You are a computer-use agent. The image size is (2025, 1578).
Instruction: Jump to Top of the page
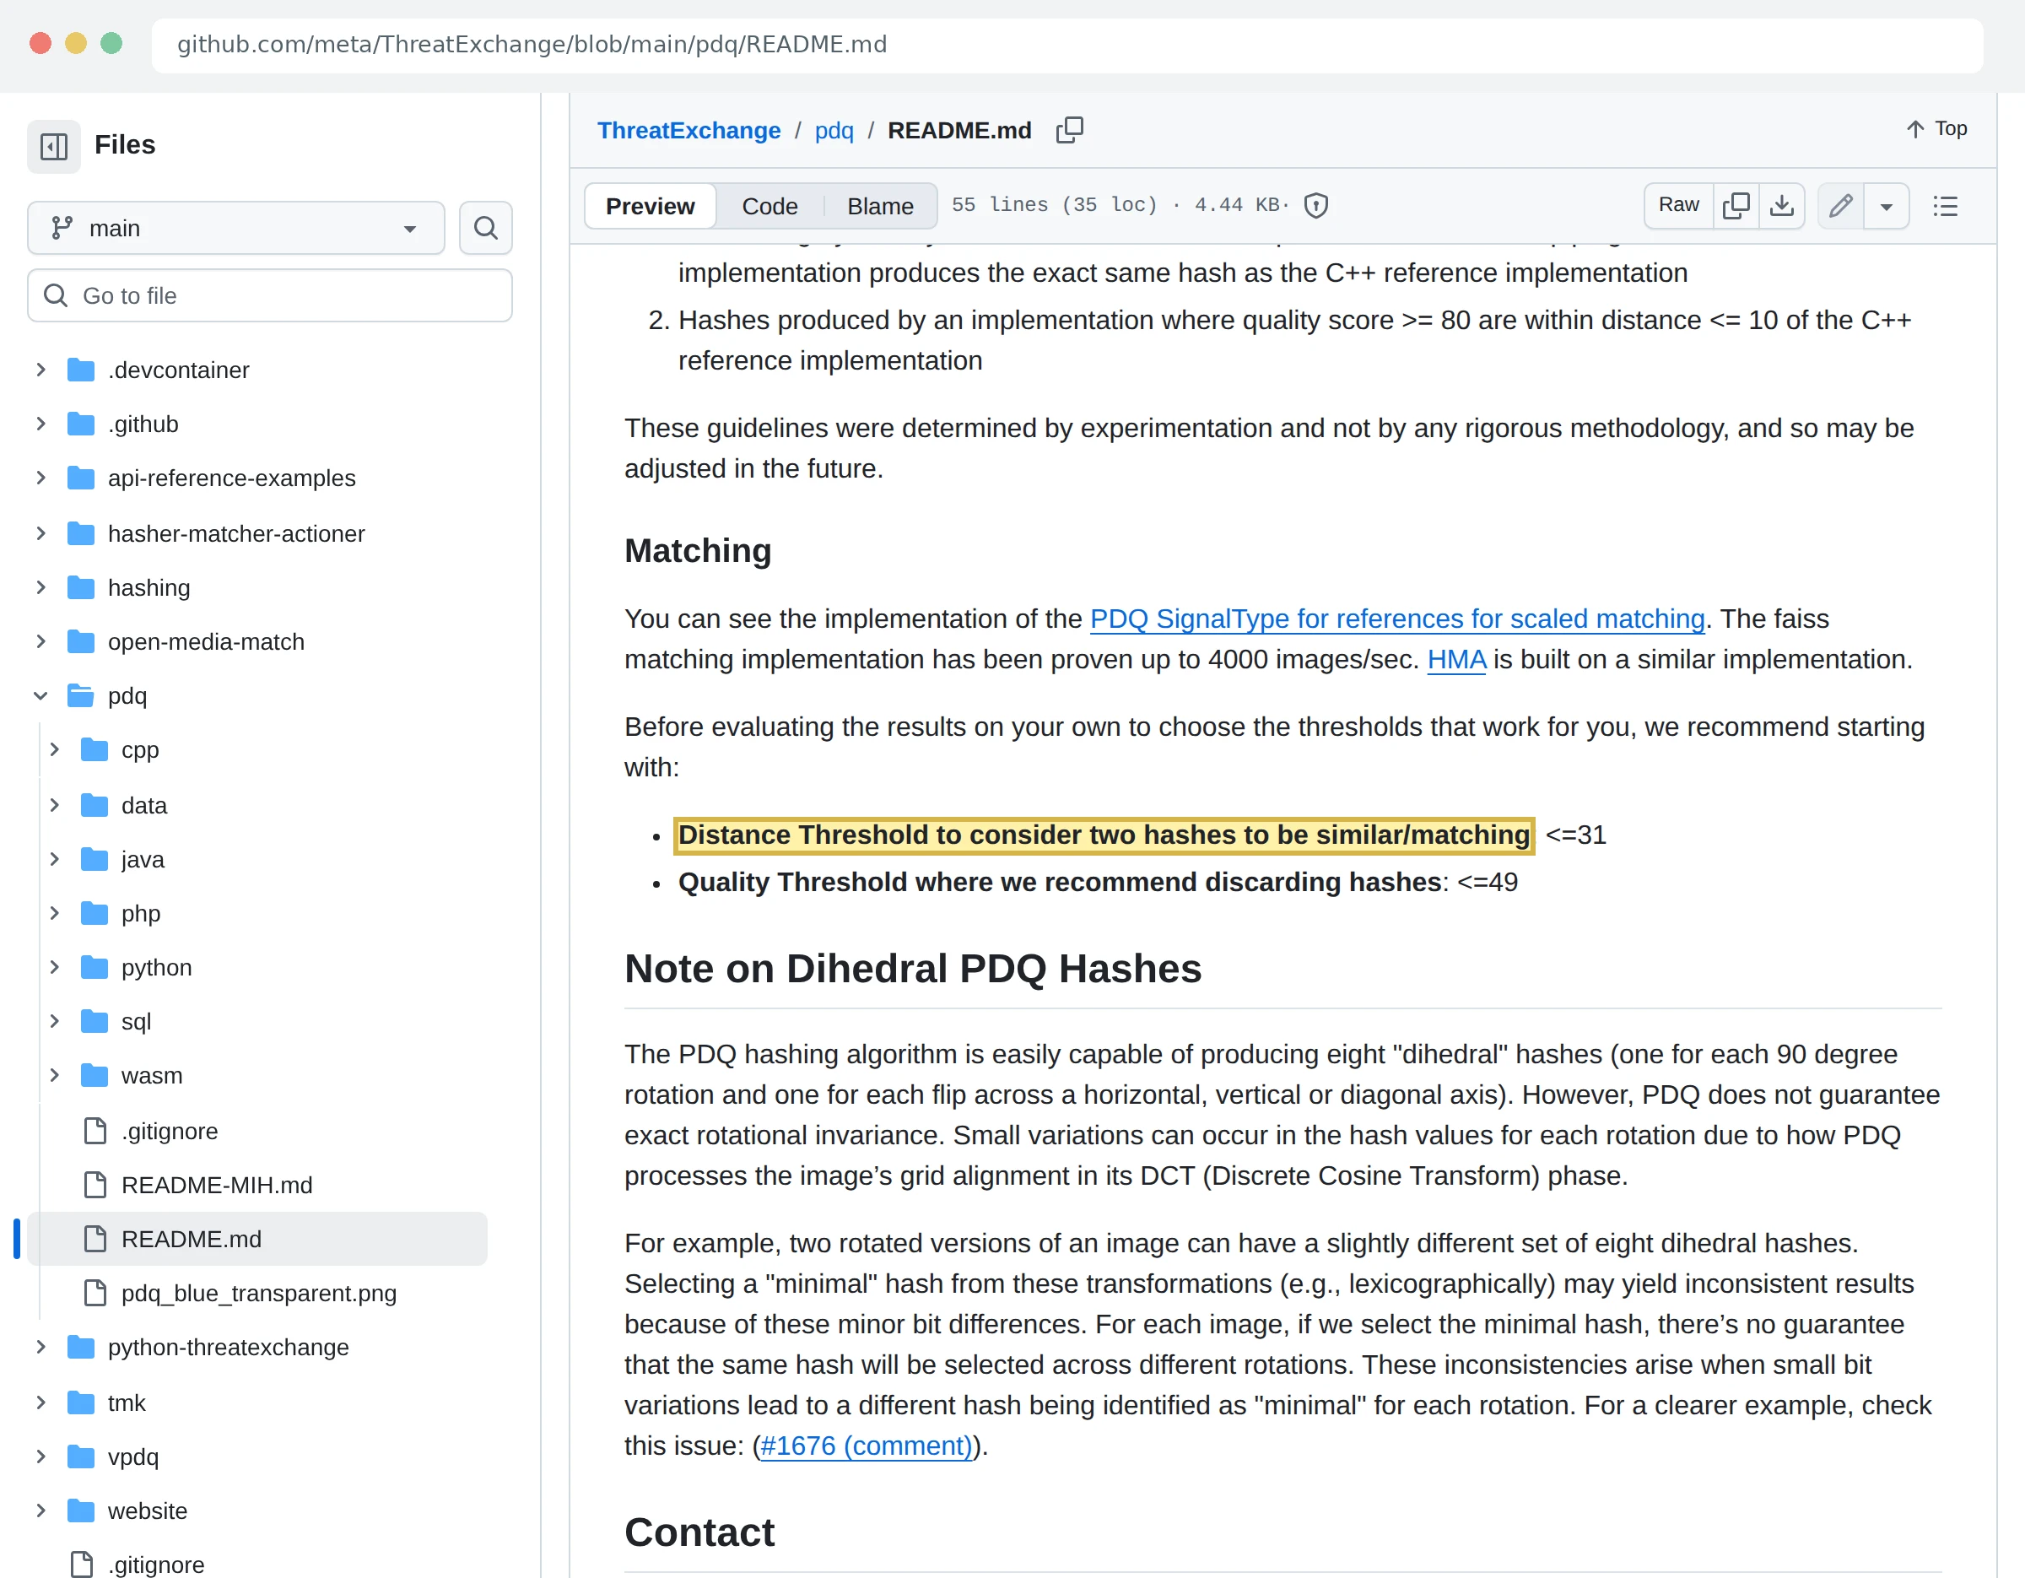pos(1937,129)
